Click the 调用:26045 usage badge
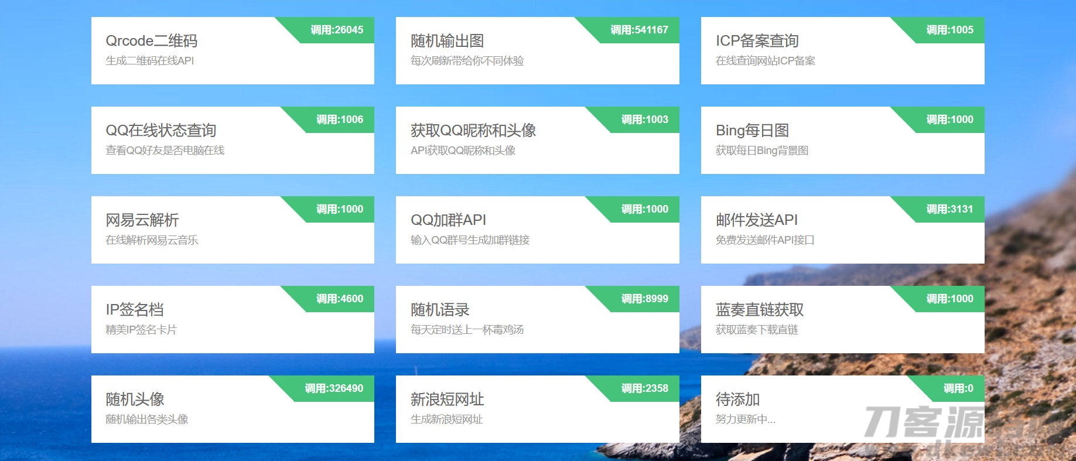1076x461 pixels. [336, 30]
